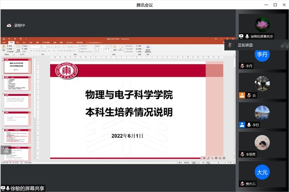Switch to the 开始 (Home) ribbon tab
Screen dimensions: 289x192
pos(12,42)
